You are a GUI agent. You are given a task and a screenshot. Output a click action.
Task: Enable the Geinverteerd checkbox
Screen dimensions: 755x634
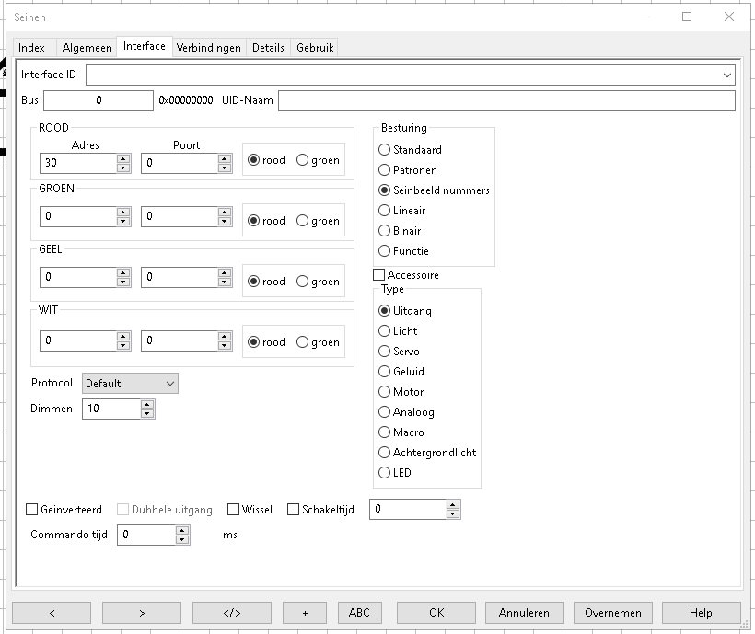pyautogui.click(x=32, y=509)
